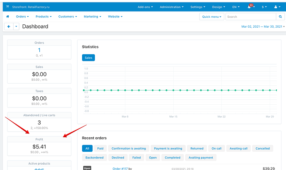Open the Website menu

coord(115,17)
